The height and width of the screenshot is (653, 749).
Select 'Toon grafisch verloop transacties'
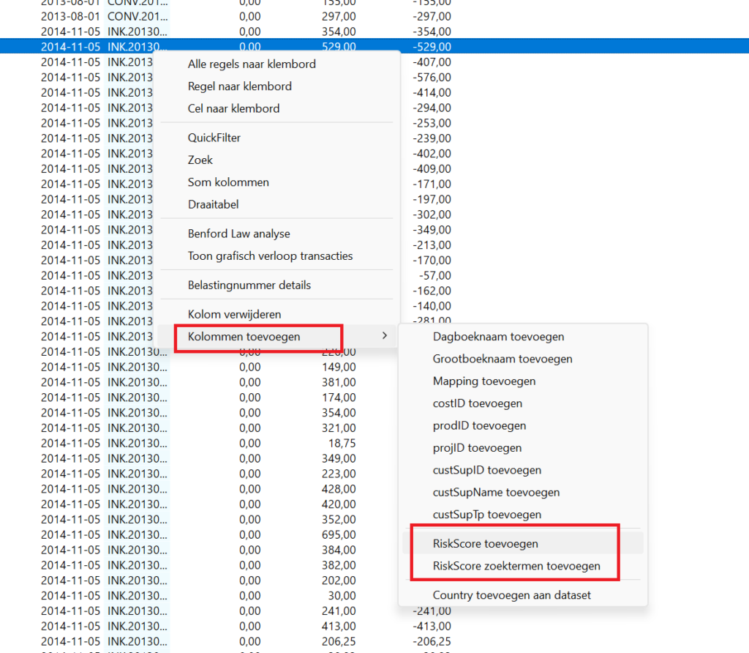pyautogui.click(x=270, y=255)
